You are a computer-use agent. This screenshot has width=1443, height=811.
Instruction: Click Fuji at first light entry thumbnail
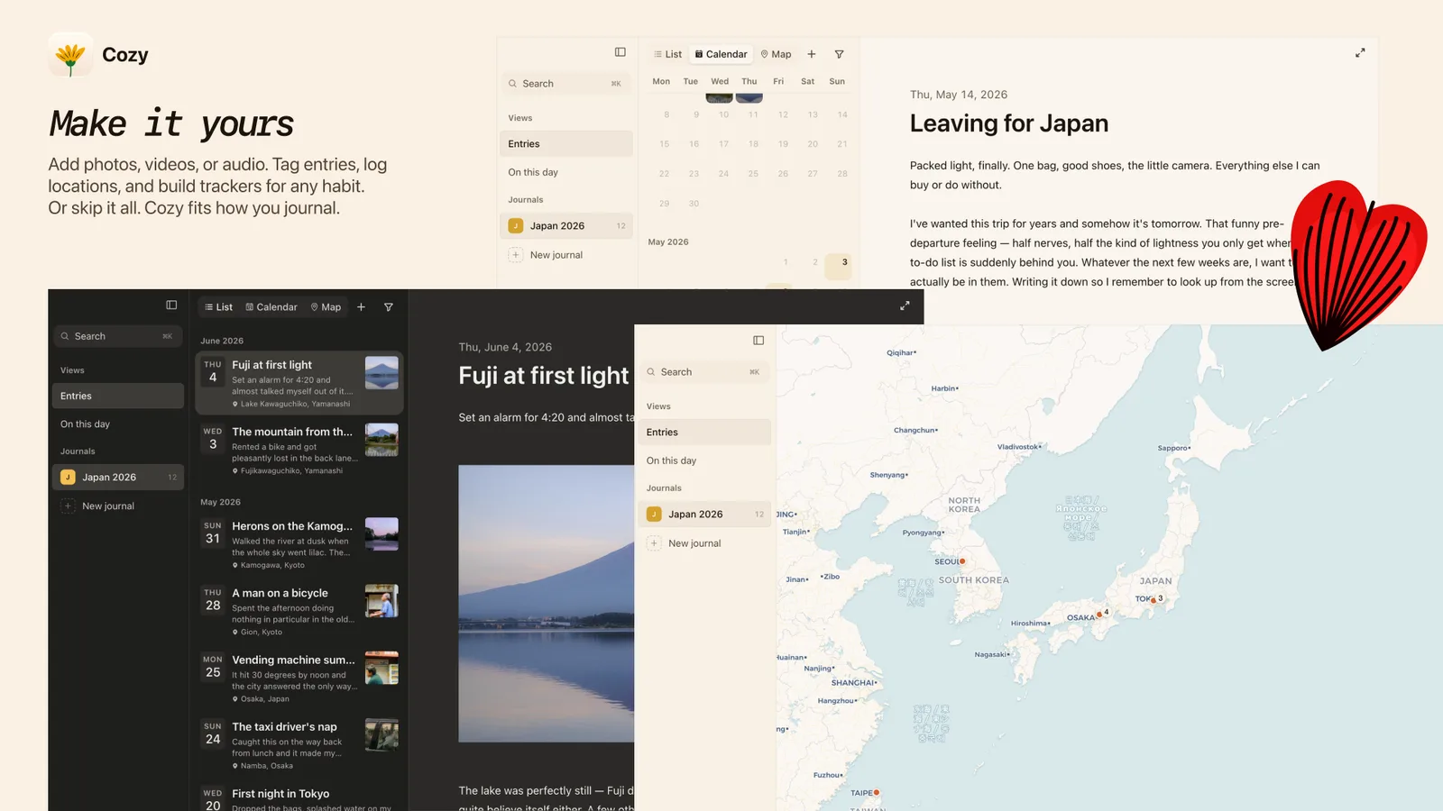381,373
